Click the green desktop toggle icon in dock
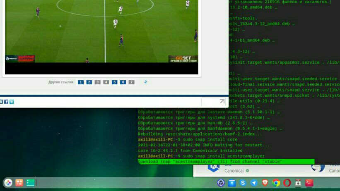The height and width of the screenshot is (191, 340). coord(30,183)
